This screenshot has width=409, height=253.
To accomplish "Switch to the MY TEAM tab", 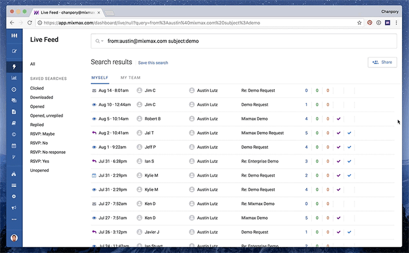I will (130, 78).
